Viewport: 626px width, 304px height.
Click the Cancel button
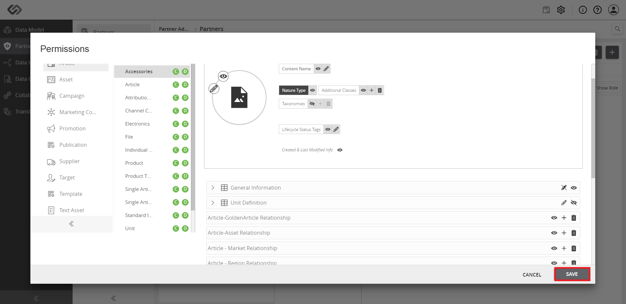point(532,275)
